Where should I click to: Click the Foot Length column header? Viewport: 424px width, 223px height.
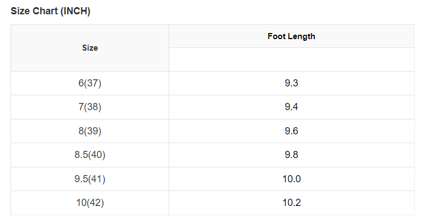(291, 36)
